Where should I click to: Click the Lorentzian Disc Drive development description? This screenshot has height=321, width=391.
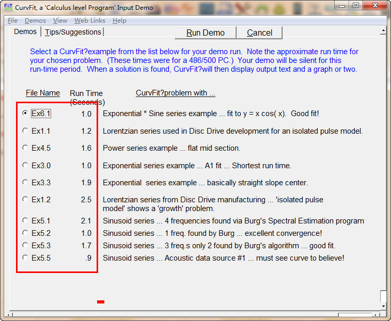232,131
